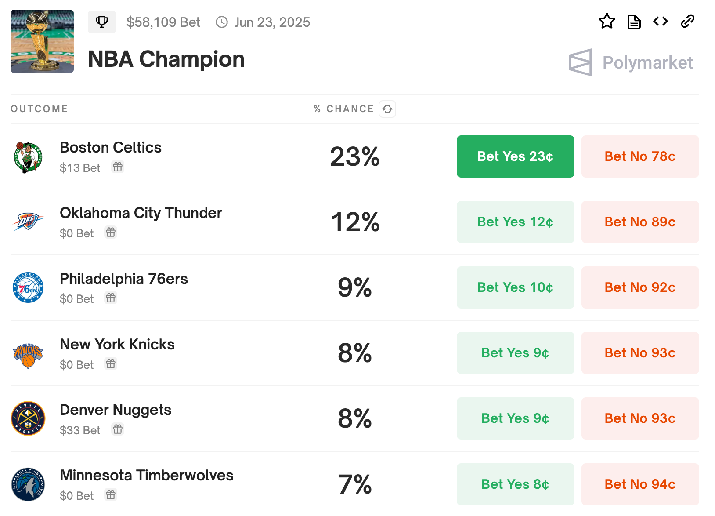Copy the market link icon
The width and height of the screenshot is (715, 516).
click(x=687, y=21)
